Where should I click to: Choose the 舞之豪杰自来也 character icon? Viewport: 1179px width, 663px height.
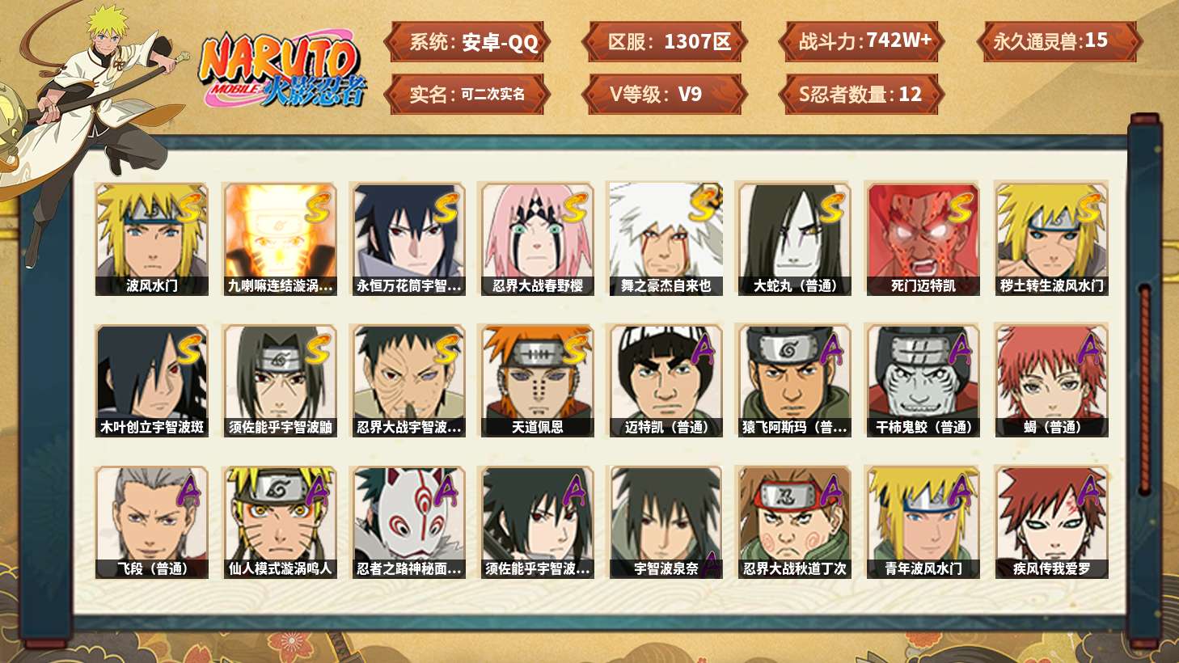point(666,239)
